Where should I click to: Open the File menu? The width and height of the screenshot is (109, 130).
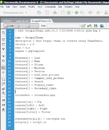pyautogui.click(x=2, y=7)
